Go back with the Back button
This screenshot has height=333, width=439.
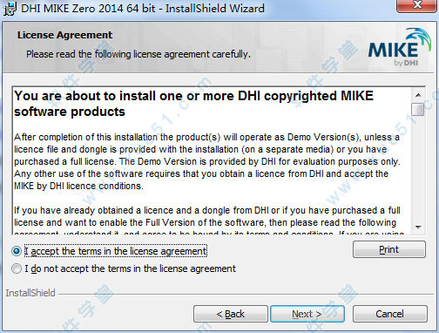pyautogui.click(x=231, y=314)
